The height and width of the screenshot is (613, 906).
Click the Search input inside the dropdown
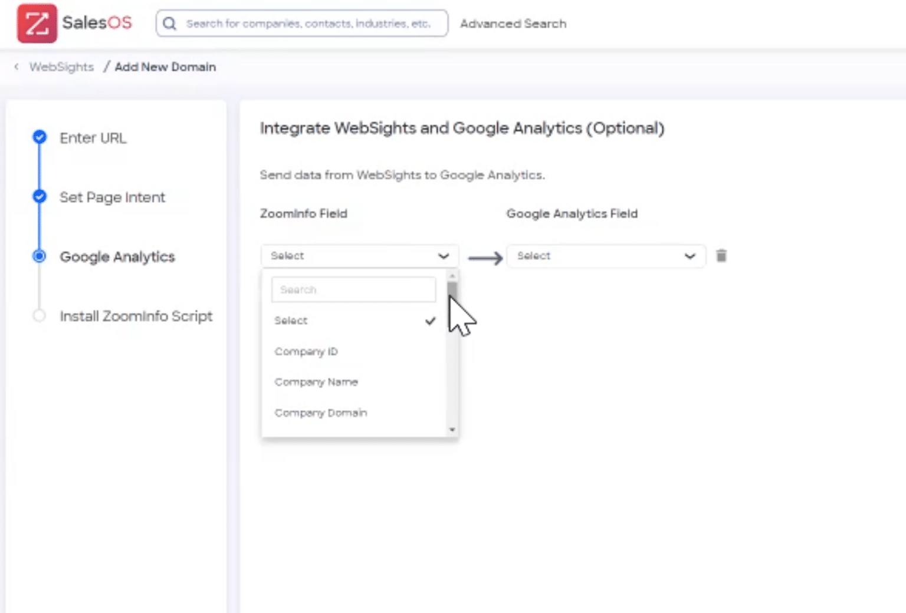(353, 289)
